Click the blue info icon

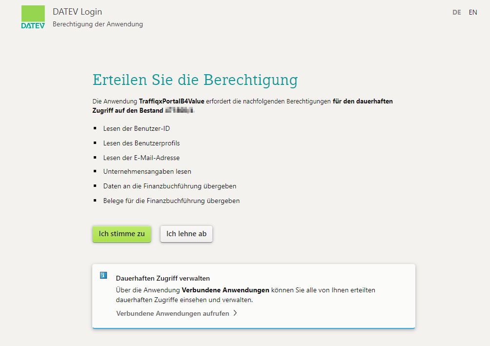103,275
